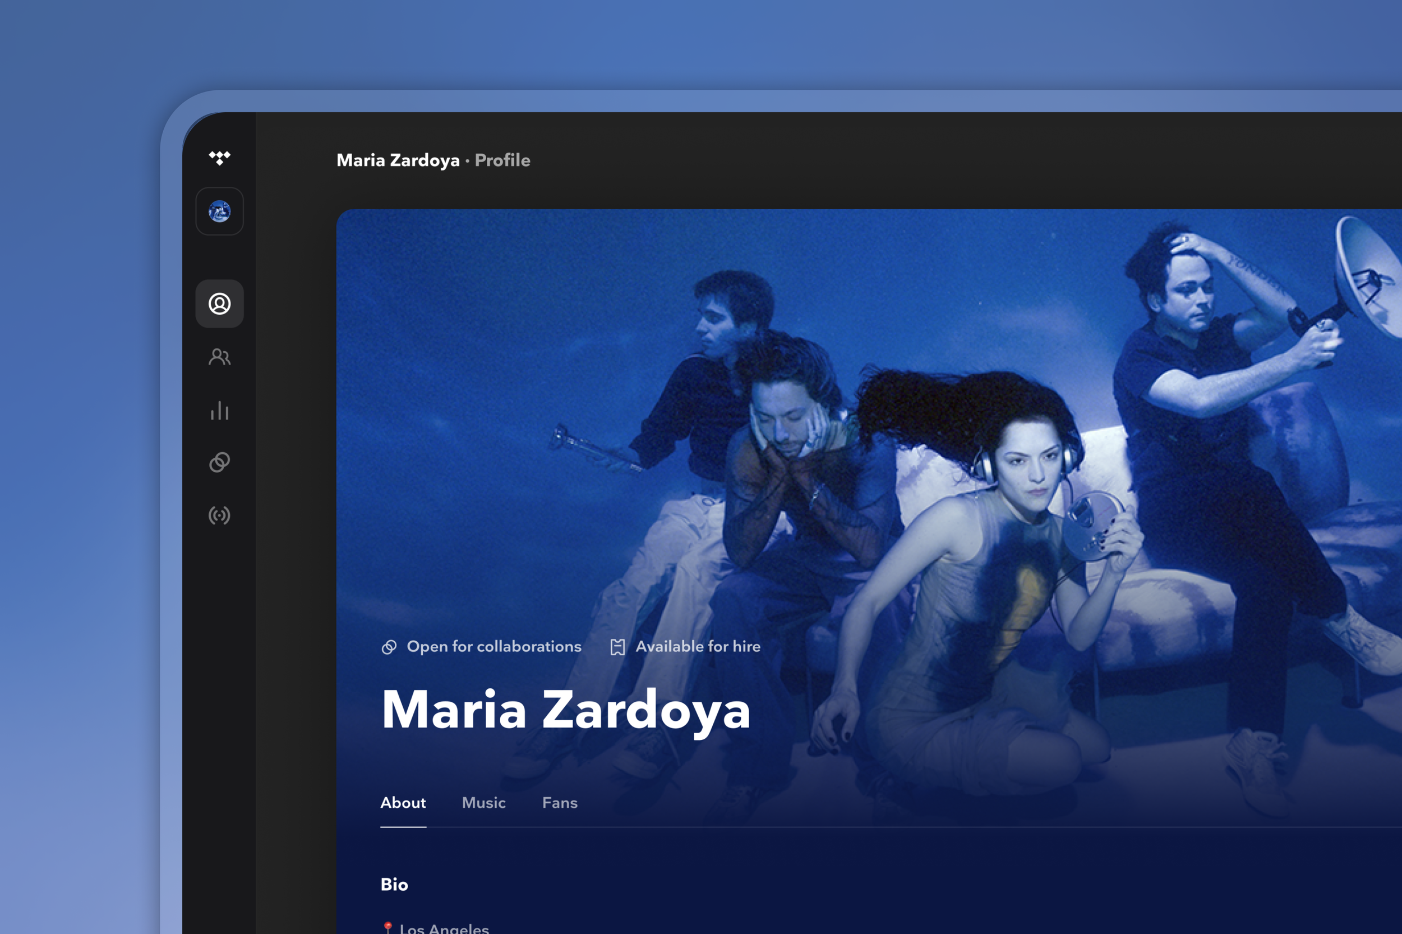Click the Bio section heading
Screen dimensions: 1402x934
click(394, 884)
